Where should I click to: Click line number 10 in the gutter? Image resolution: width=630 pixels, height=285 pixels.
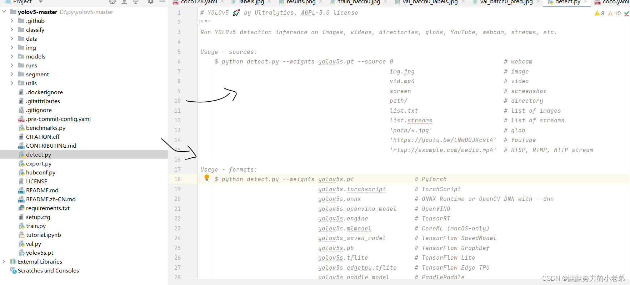point(177,101)
